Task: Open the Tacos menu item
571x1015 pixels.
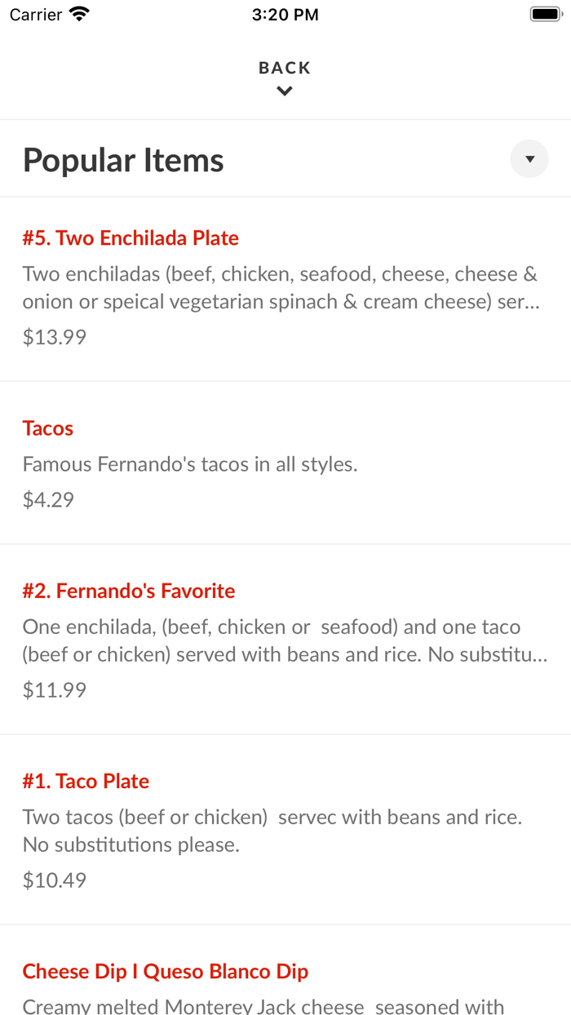Action: point(48,428)
